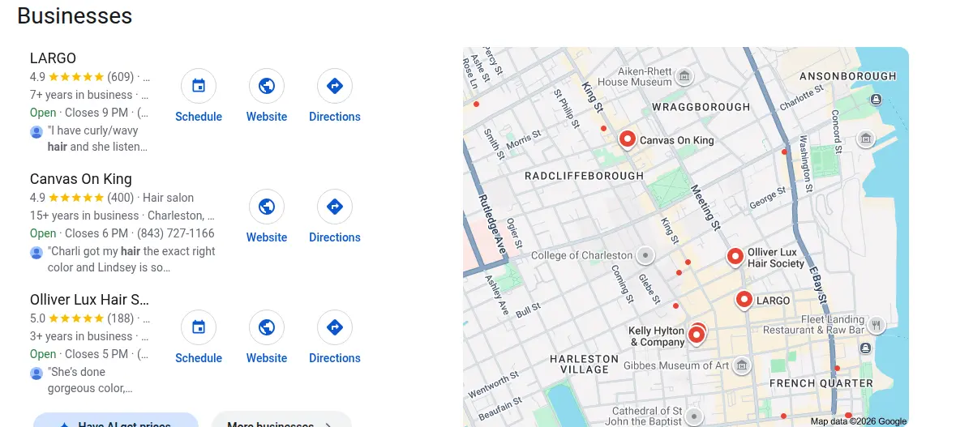The width and height of the screenshot is (973, 427).
Task: Open Olliver Lux Schedule calendar icon
Action: pos(199,327)
